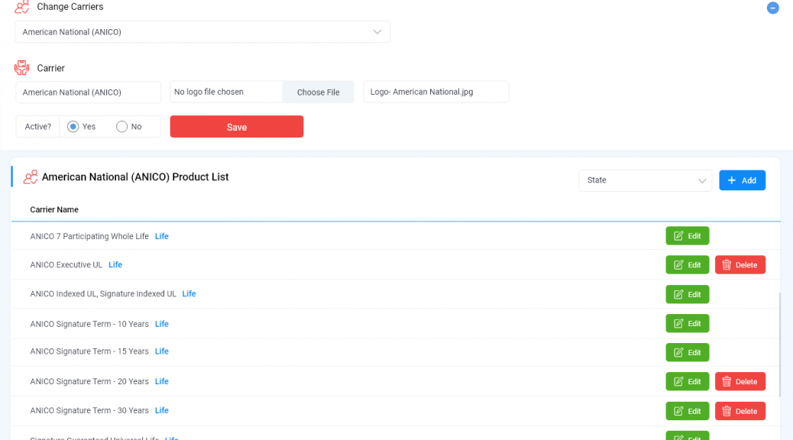
Task: Edit ANICO Signature Term - 15 Years
Action: point(688,352)
